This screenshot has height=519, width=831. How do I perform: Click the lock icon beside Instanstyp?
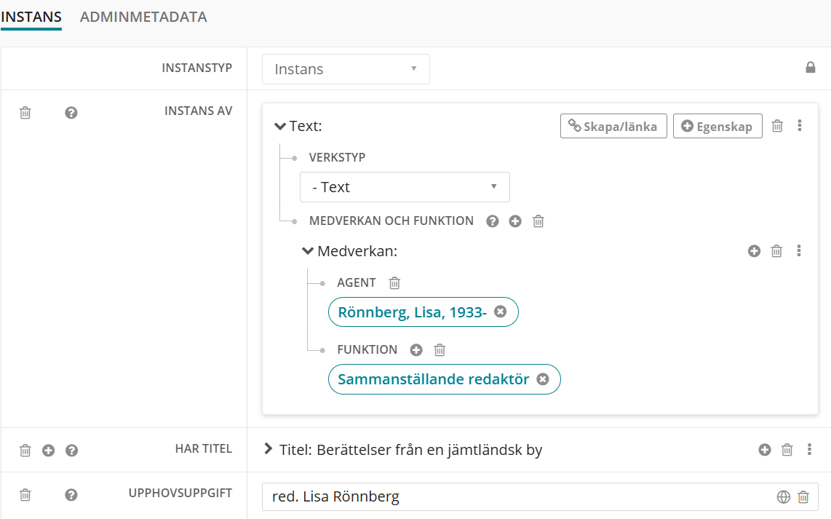tap(810, 68)
